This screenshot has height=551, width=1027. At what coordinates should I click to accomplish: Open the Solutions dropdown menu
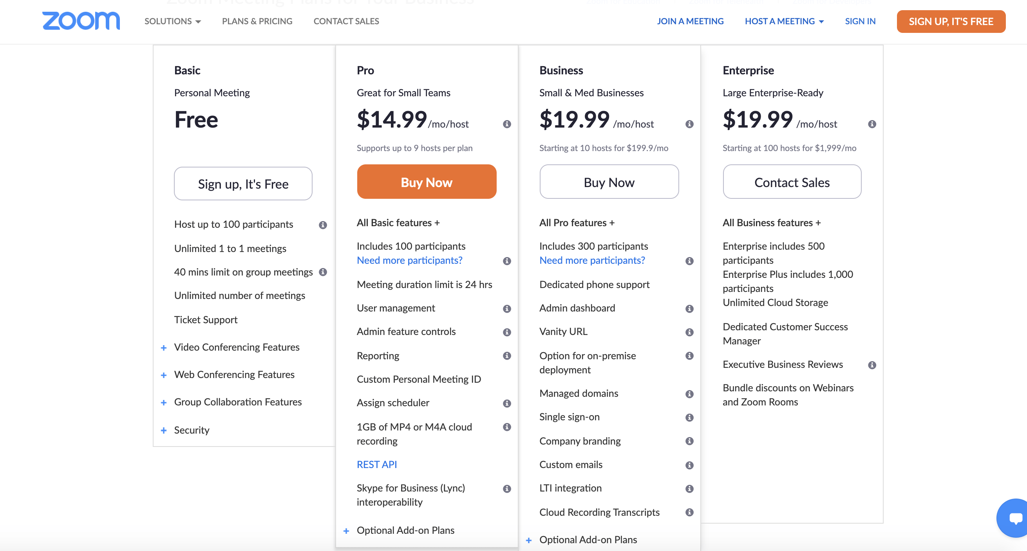pos(172,21)
